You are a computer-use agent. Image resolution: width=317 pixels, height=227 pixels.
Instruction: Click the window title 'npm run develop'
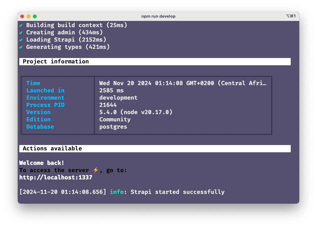point(158,16)
